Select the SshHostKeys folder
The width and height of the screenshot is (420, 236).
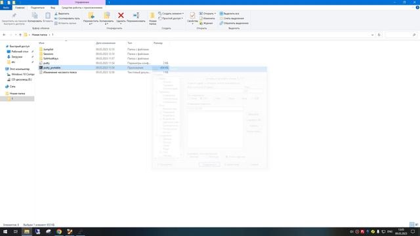click(x=51, y=58)
